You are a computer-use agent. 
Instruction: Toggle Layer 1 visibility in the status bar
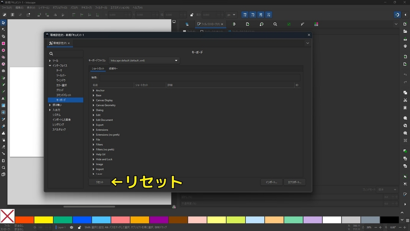(x=71, y=227)
